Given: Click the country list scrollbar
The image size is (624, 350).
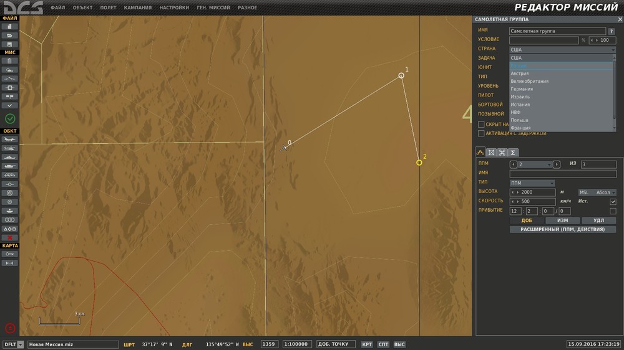Looking at the screenshot, I should pos(615,93).
